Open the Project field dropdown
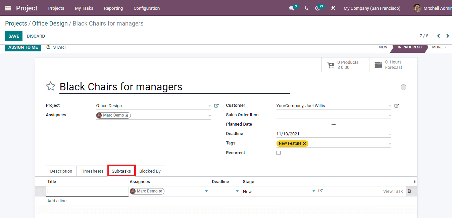452x218 pixels. [209, 105]
